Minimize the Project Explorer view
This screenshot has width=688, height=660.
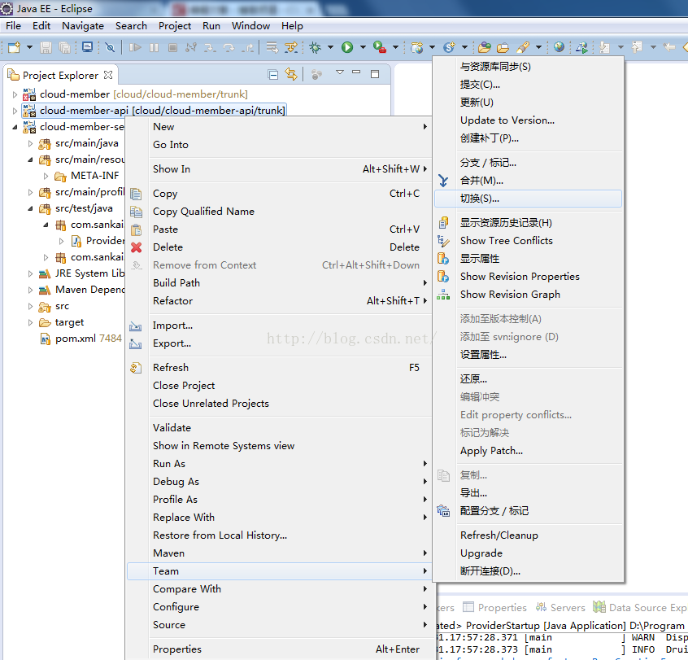pos(356,72)
